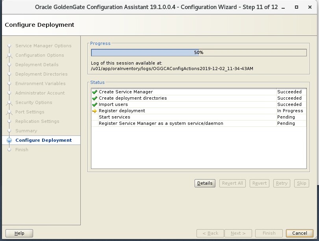Viewport: 319px width, 241px height.
Task: Click the Skip button
Action: tap(302, 183)
